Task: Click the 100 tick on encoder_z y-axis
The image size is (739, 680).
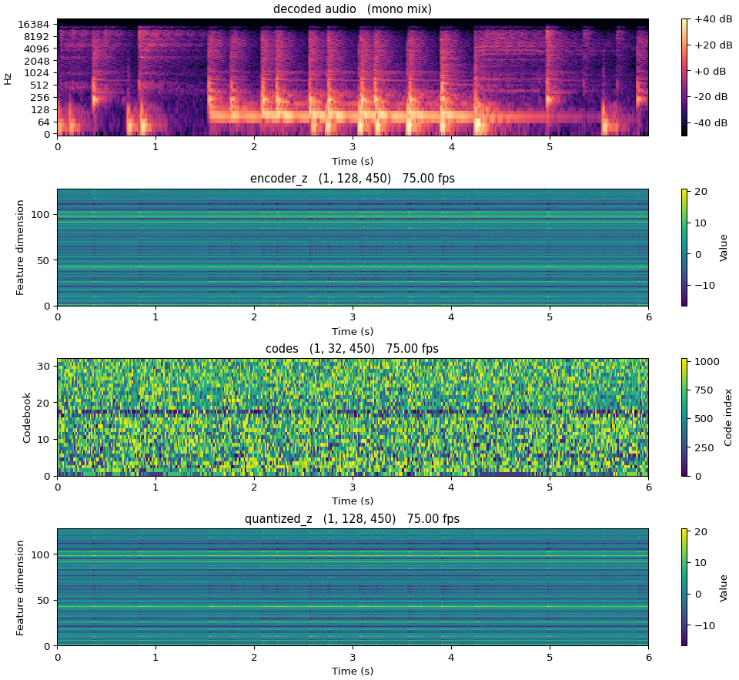Action: (x=41, y=215)
